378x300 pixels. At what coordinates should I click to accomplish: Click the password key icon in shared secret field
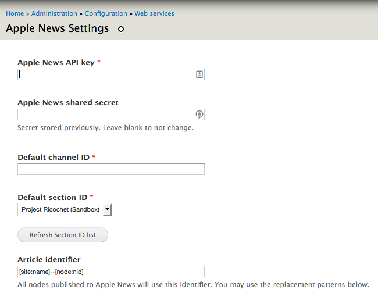coord(199,115)
